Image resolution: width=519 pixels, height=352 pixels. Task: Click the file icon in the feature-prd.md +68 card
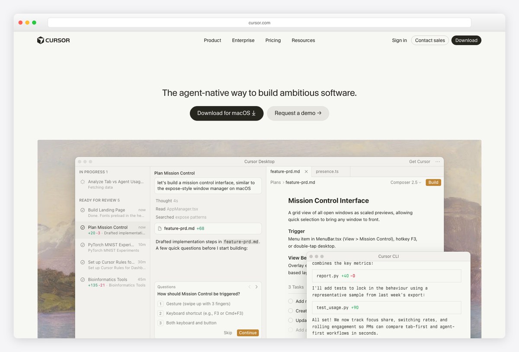(160, 228)
